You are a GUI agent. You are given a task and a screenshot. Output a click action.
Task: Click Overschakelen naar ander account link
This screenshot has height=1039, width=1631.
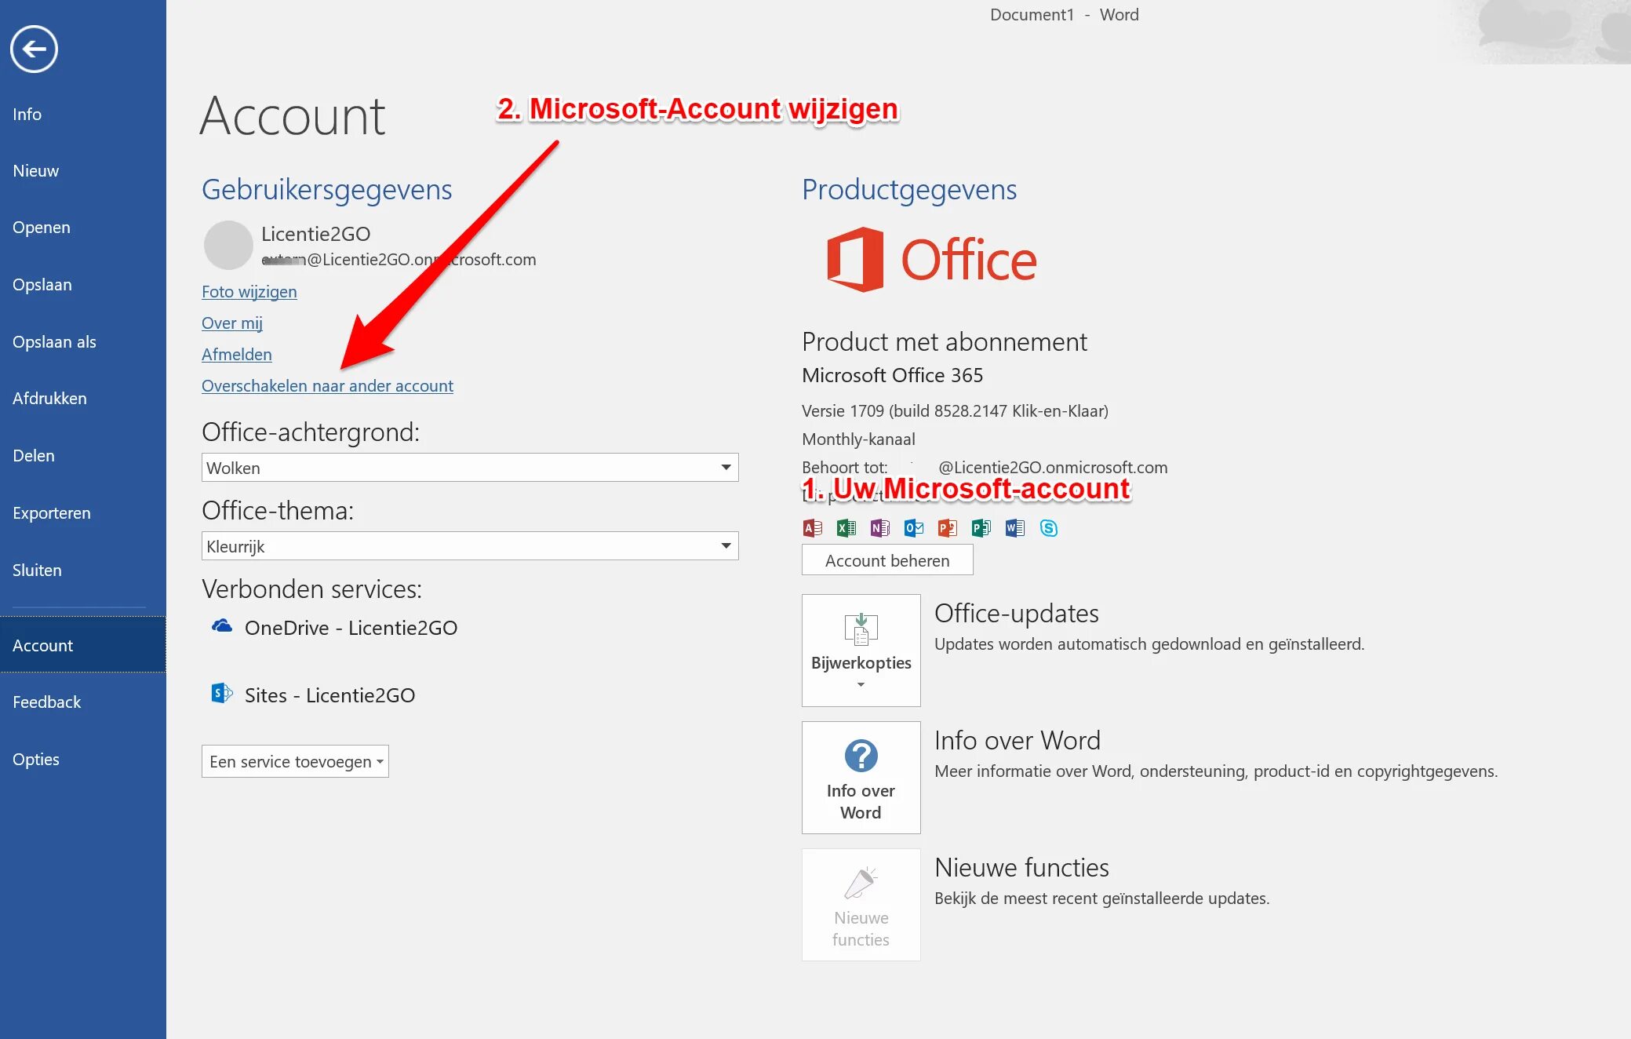pyautogui.click(x=327, y=386)
